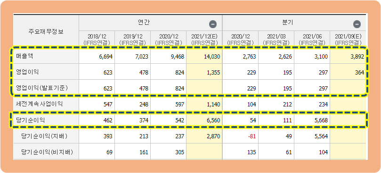381x173 pixels.
Task: Select the 당기순이익(지배) value 213
Action: pos(144,136)
